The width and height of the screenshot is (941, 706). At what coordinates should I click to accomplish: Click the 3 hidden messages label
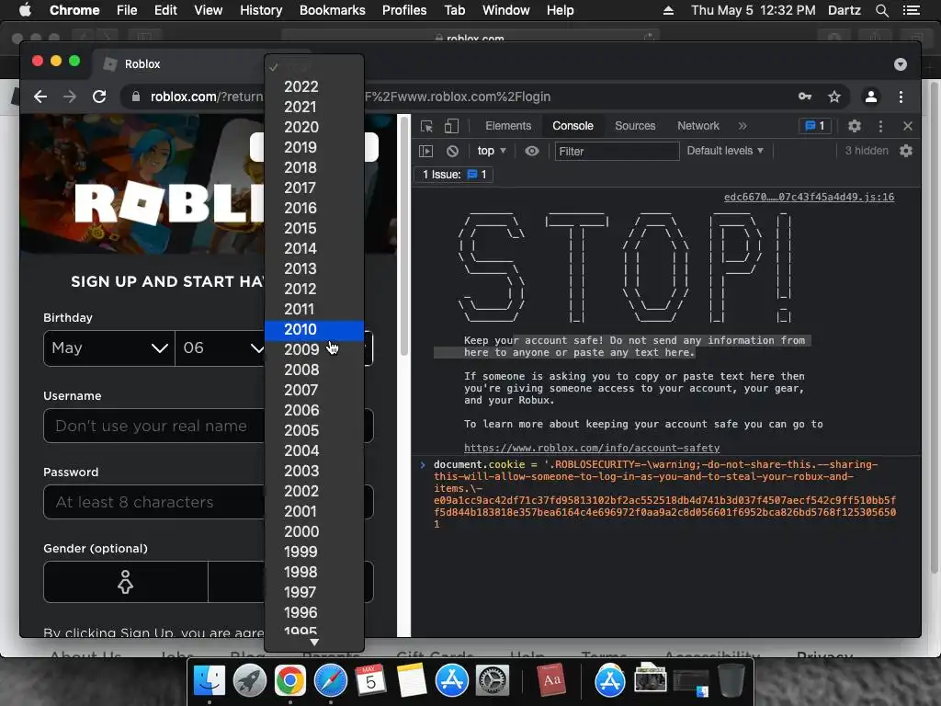867,151
